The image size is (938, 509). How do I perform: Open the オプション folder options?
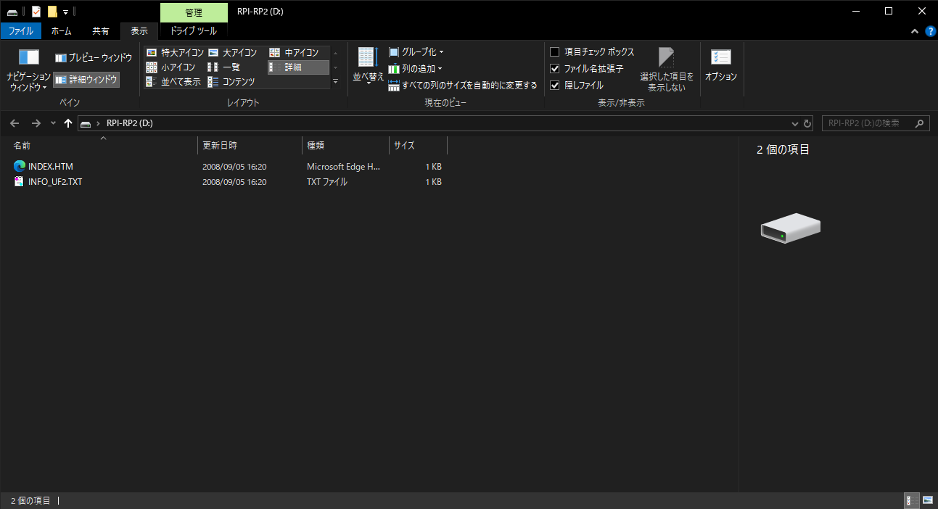click(721, 66)
